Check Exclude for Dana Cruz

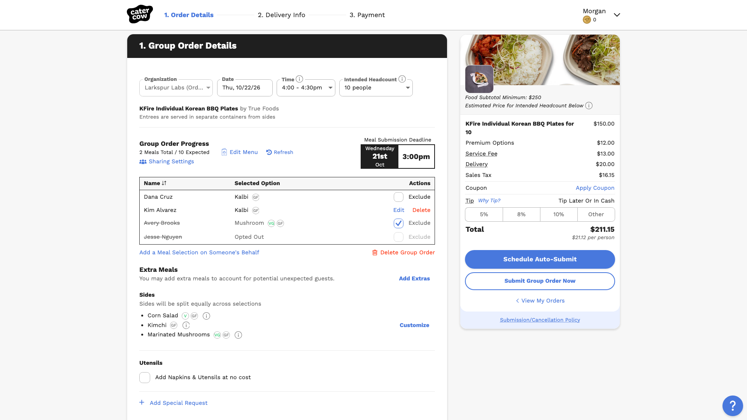[x=398, y=197]
